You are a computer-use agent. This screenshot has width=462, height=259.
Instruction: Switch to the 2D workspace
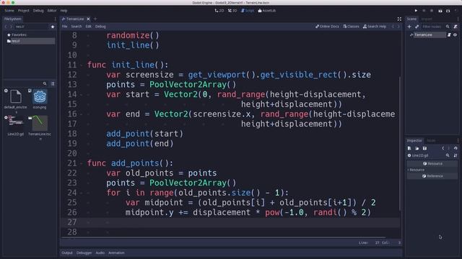click(219, 11)
